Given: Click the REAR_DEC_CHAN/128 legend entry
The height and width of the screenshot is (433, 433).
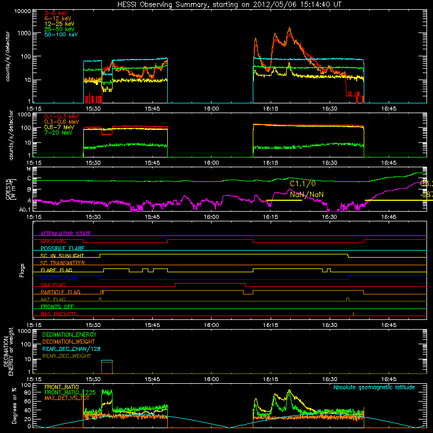Looking at the screenshot, I should pos(71,349).
